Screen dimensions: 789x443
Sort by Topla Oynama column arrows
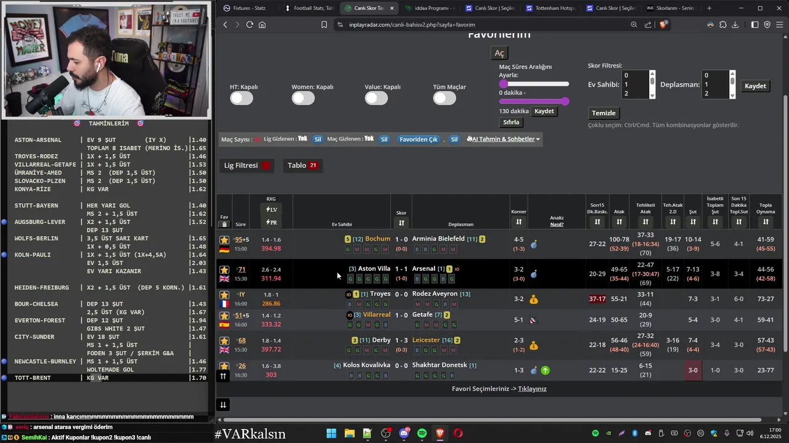tap(766, 221)
